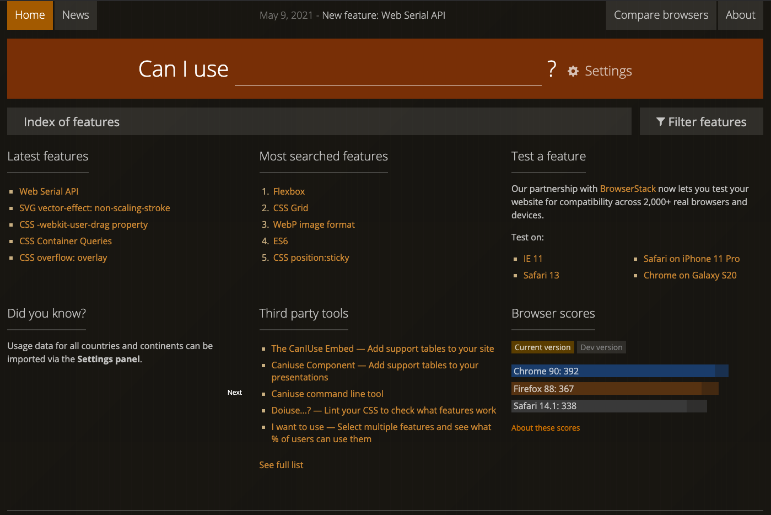Open About these scores link

tap(546, 428)
